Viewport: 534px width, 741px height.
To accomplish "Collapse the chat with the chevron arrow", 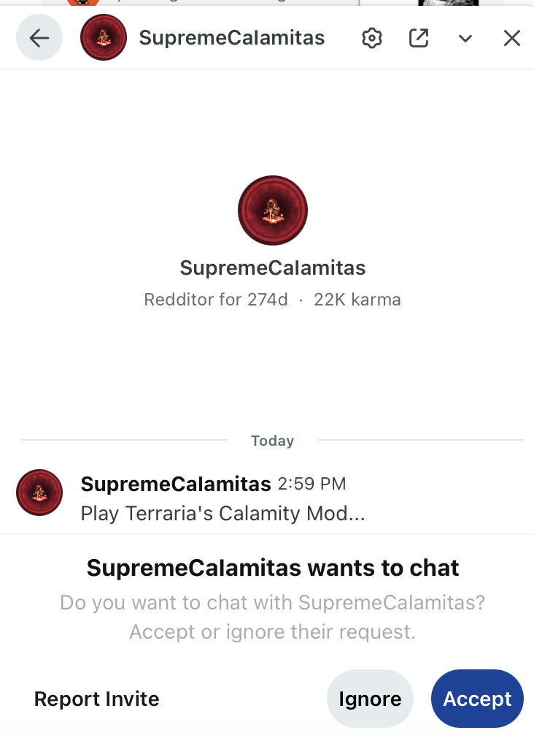I will [465, 39].
